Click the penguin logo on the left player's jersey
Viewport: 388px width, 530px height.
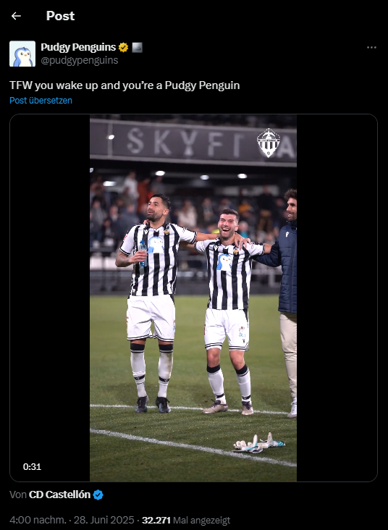tap(156, 245)
